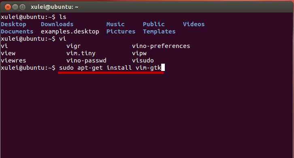The height and width of the screenshot is (158, 294).
Task: Click the Desktop directory name
Action: click(x=13, y=25)
